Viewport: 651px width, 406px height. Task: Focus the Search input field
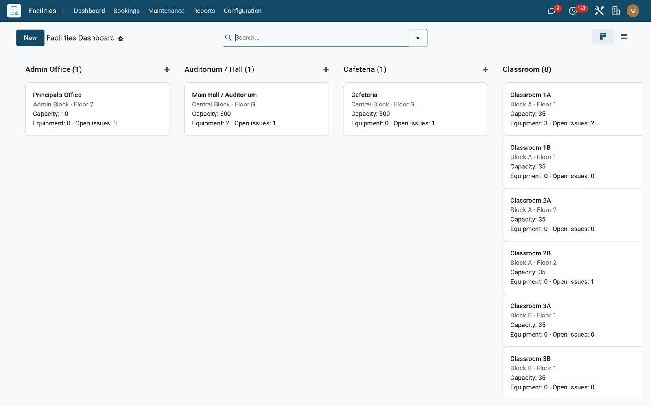321,37
